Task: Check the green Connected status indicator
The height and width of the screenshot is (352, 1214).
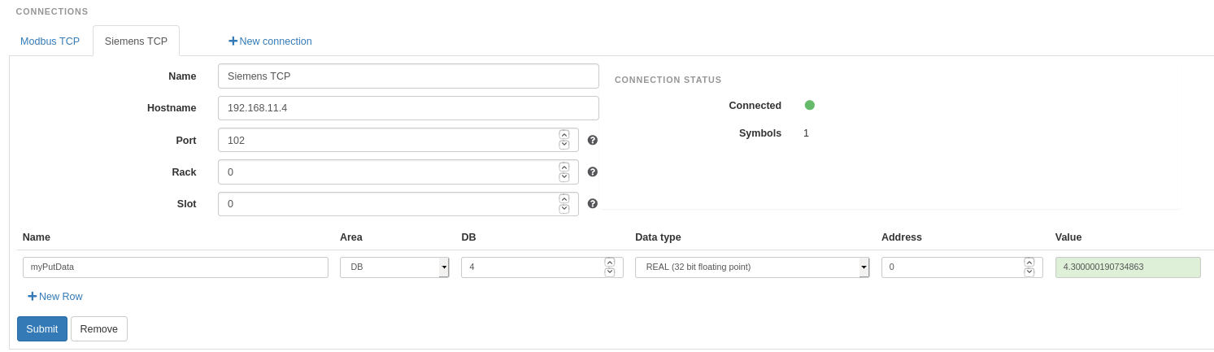Action: [810, 105]
